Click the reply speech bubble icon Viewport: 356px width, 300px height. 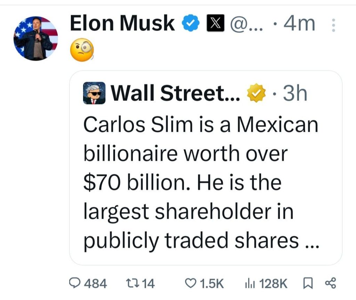pos(75,284)
